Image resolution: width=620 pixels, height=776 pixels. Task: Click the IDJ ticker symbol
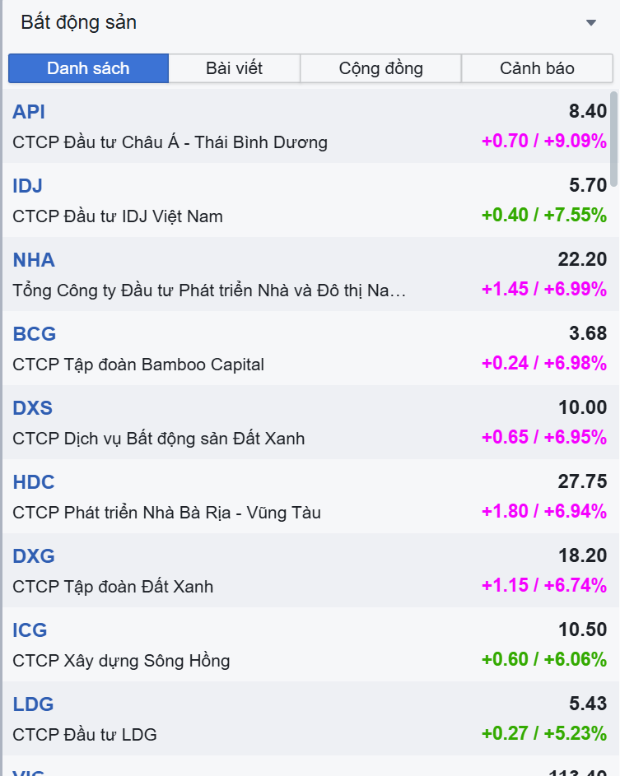pos(27,186)
